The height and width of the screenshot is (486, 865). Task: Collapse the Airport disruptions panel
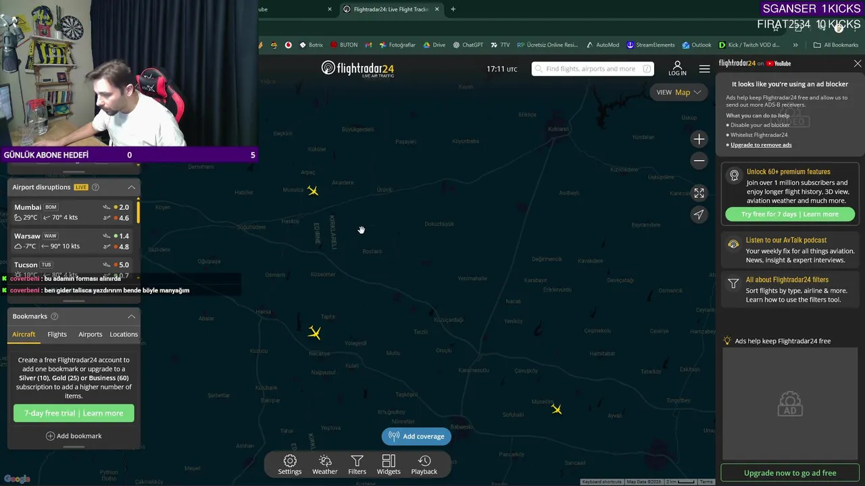[x=131, y=187]
